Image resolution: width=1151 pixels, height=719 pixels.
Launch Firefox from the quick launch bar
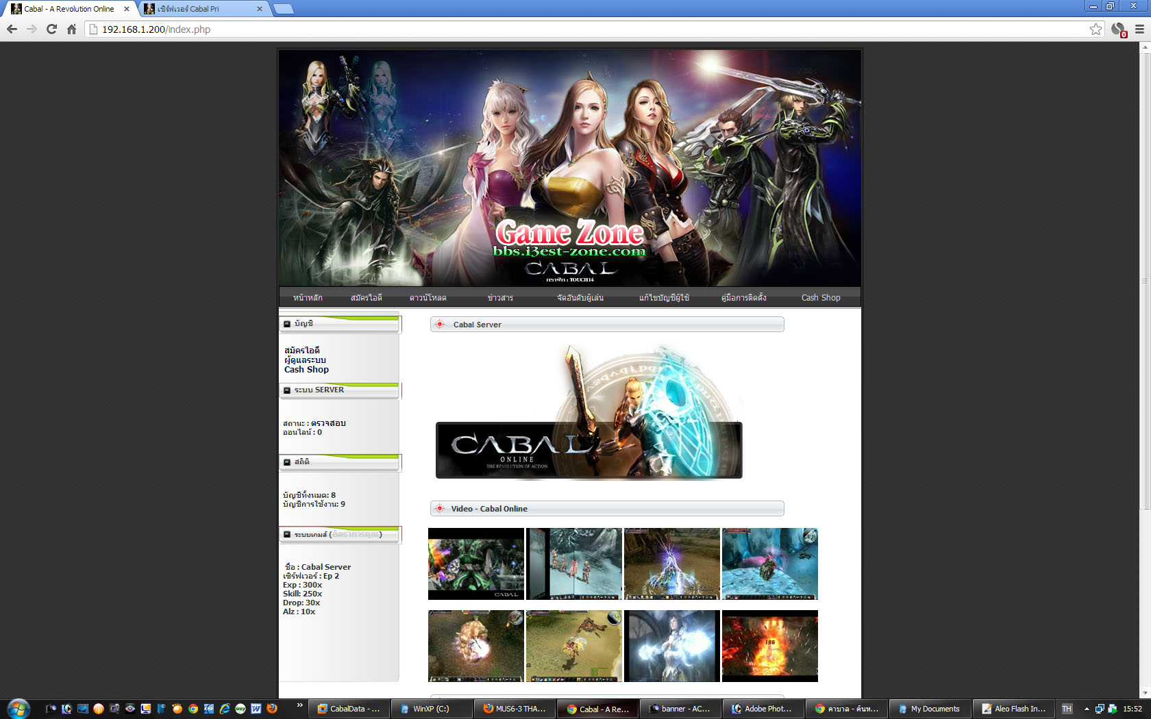tap(272, 709)
